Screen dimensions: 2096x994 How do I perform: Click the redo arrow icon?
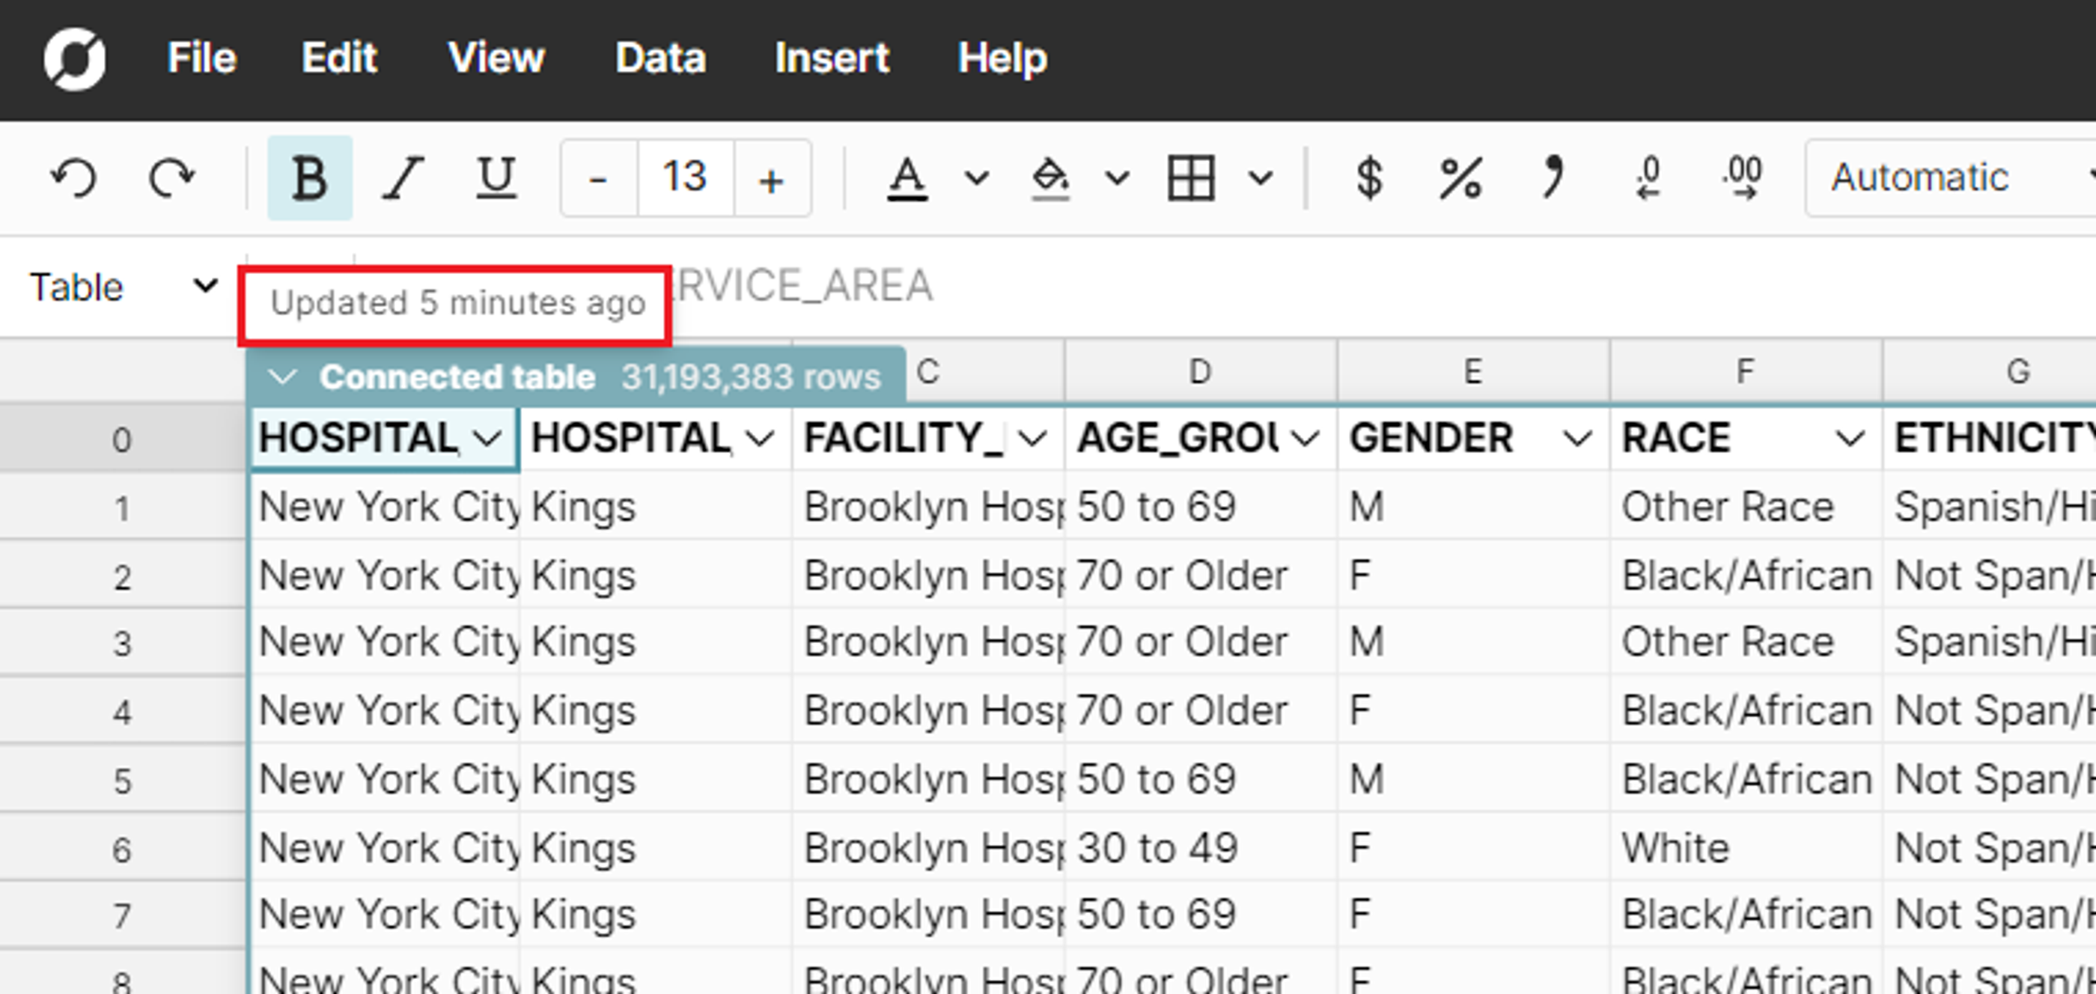point(171,177)
